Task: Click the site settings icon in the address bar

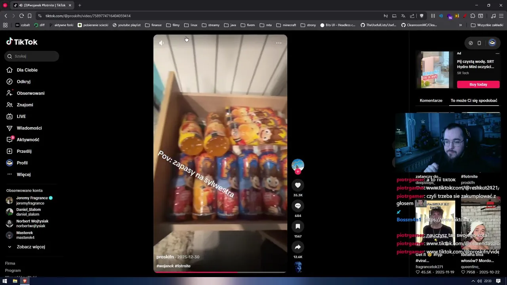Action: [x=40, y=16]
